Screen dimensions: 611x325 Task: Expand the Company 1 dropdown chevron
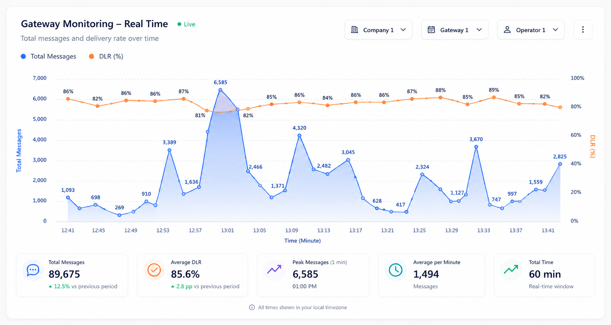403,30
